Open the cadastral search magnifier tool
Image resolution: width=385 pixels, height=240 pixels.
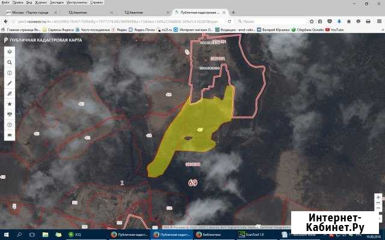[10, 62]
